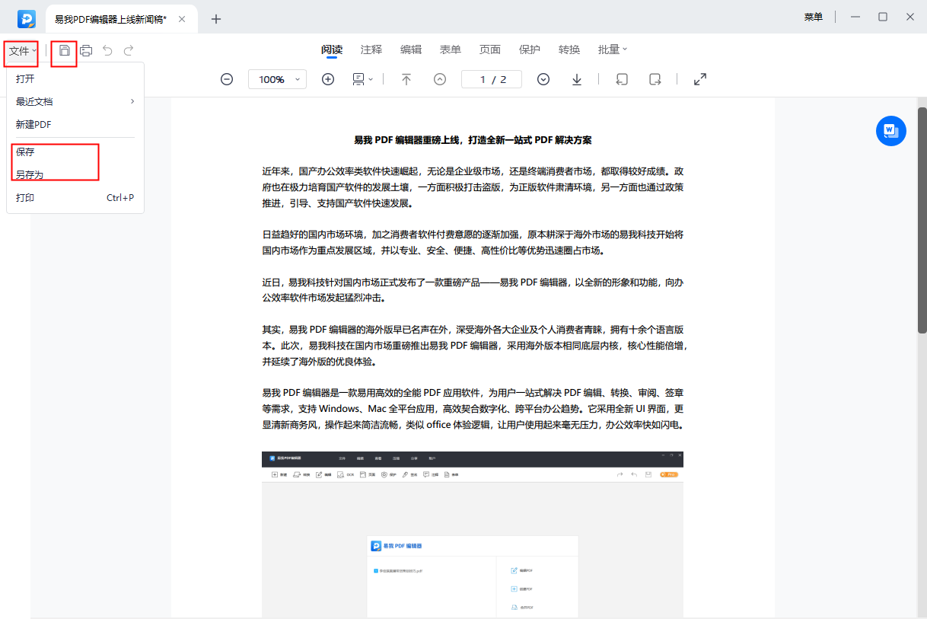Click the save disk icon in toolbar
This screenshot has width=927, height=619.
(65, 50)
